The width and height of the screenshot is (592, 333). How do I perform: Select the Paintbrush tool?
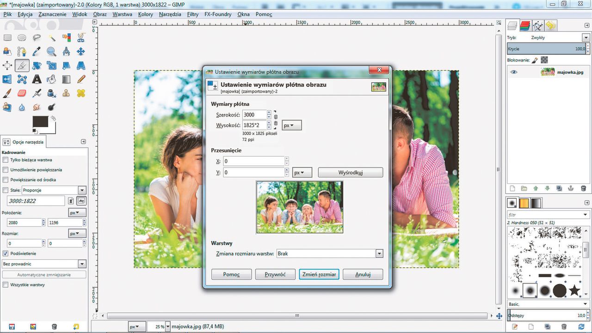tap(7, 93)
